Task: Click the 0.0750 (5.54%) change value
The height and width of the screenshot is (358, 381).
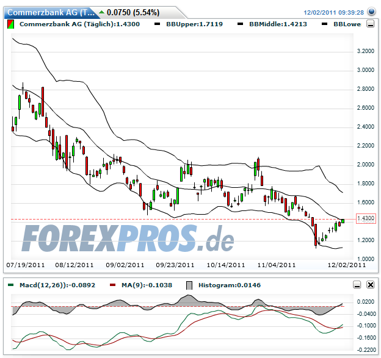Action: [x=133, y=12]
